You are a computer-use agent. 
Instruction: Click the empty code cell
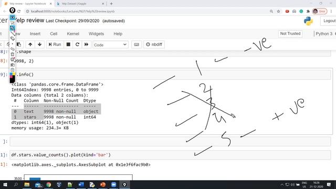point(170,141)
